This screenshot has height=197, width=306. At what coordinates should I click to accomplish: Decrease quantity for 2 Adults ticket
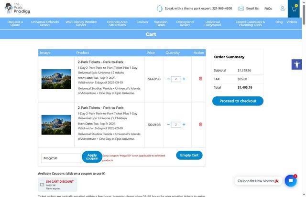168,79
